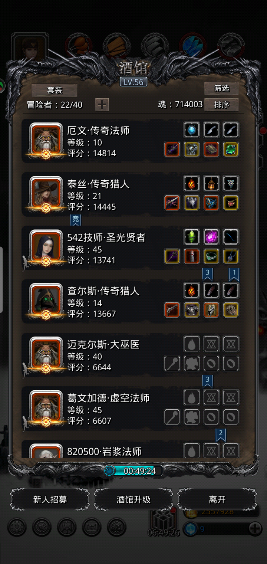The height and width of the screenshot is (564, 267).
Task: Tap 542技师's purple gem skill icon
Action: pos(211,237)
